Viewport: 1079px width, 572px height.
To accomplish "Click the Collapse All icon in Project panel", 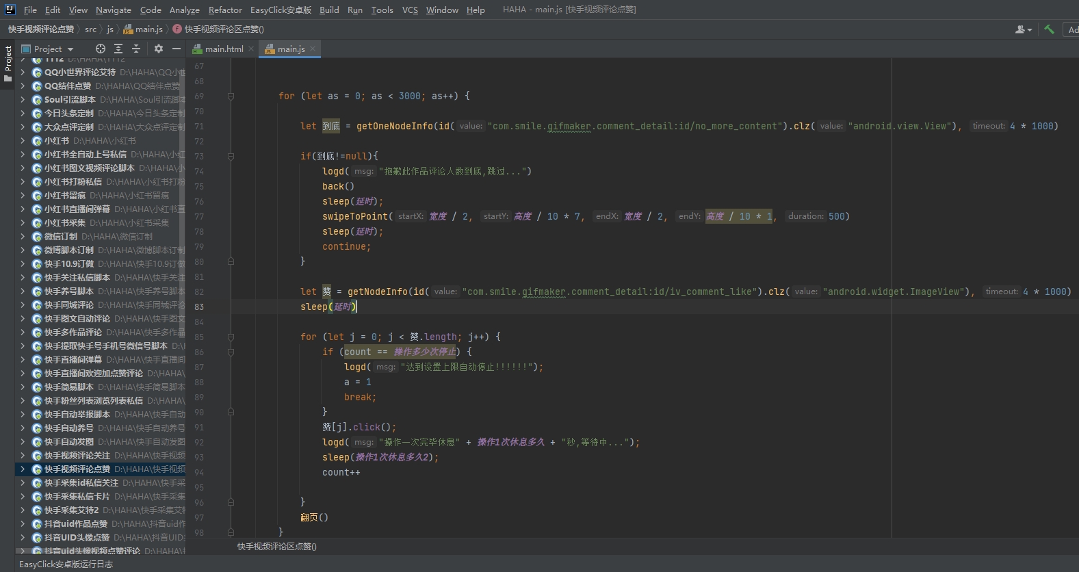I will coord(136,49).
